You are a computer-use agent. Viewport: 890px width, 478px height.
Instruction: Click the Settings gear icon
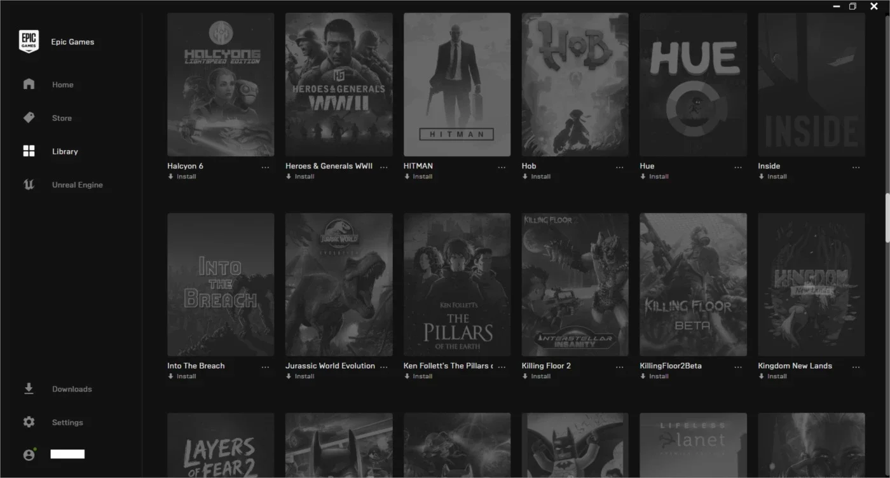coord(29,422)
